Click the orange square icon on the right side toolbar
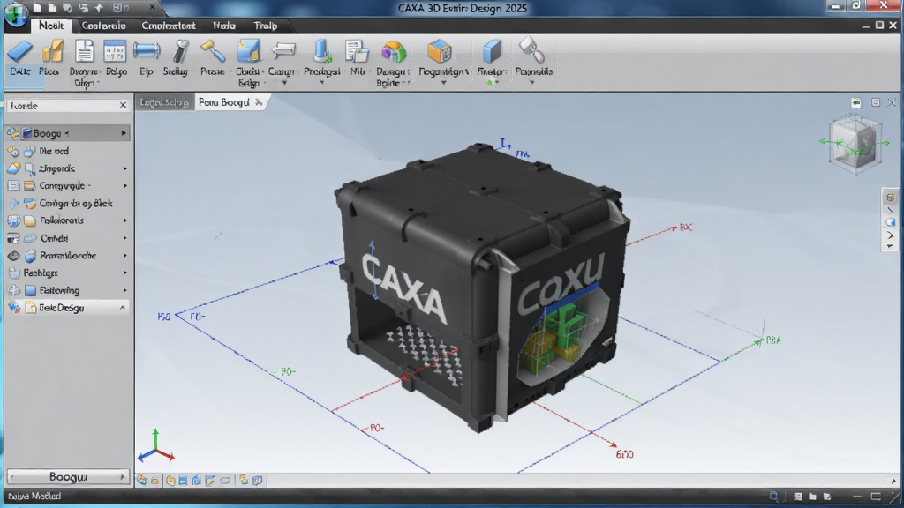The height and width of the screenshot is (508, 904). tap(890, 198)
